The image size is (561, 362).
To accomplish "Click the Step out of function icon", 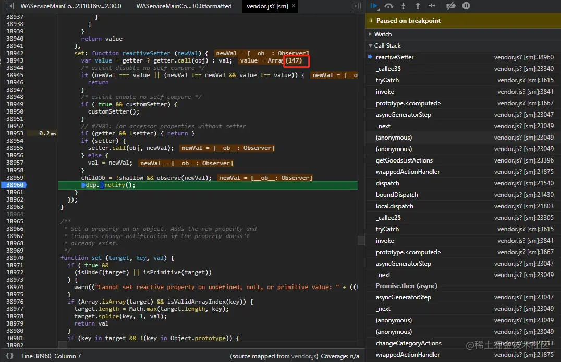I will coord(418,6).
